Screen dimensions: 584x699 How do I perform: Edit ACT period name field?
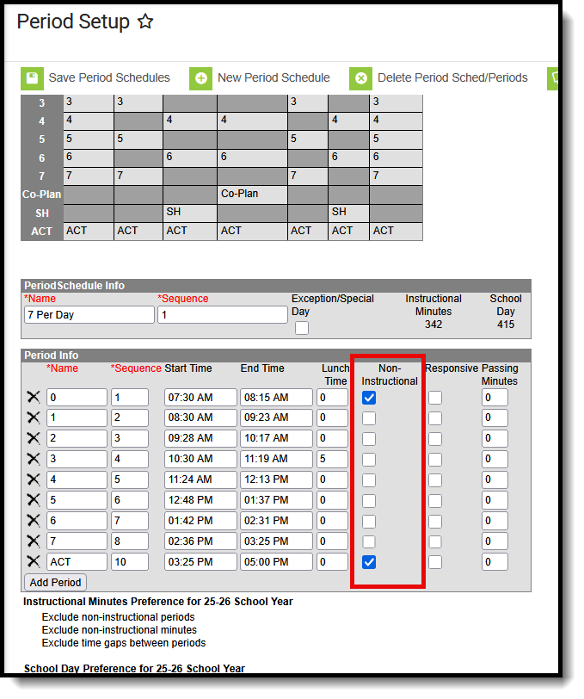77,561
